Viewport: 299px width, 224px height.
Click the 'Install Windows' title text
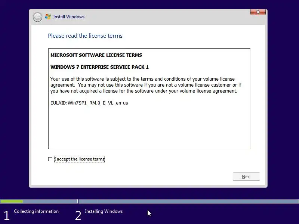click(69, 17)
